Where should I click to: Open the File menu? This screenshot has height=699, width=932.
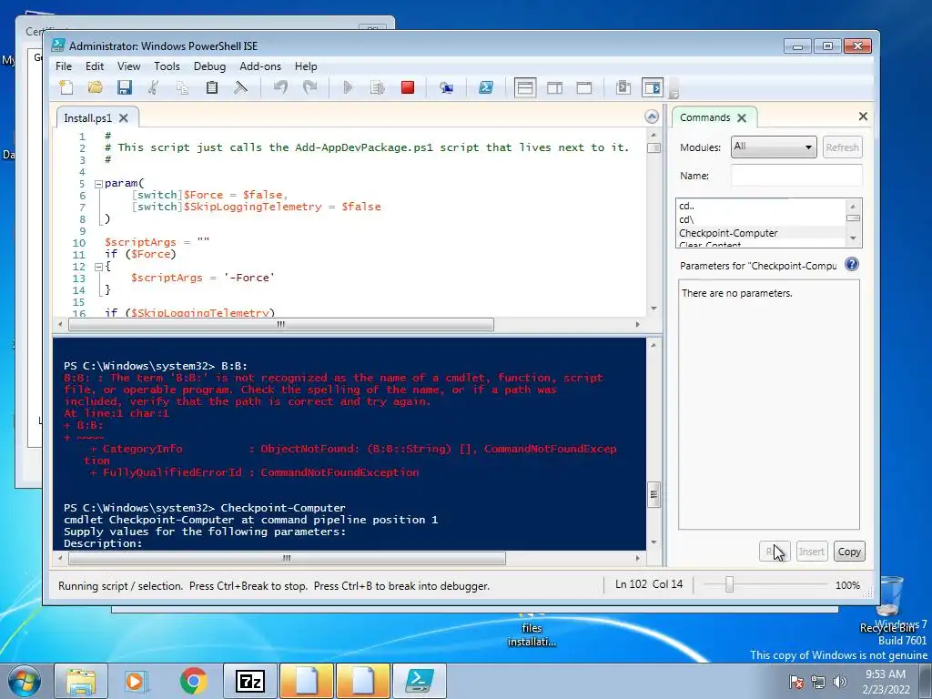(x=64, y=66)
